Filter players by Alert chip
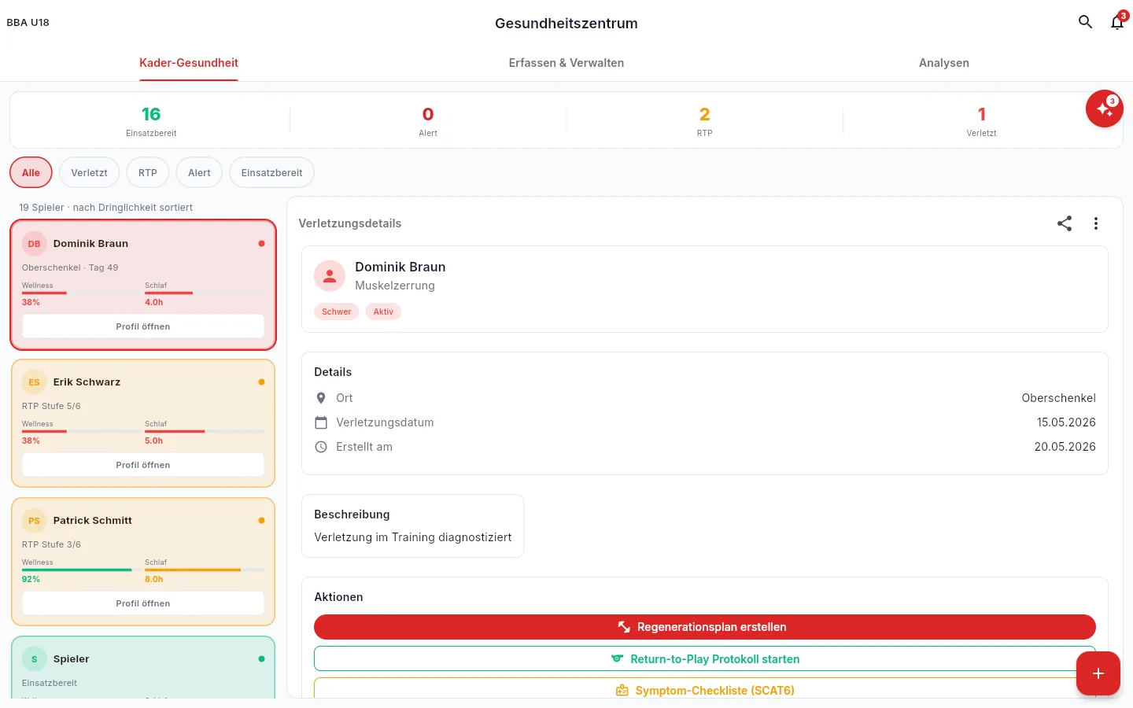Image resolution: width=1133 pixels, height=708 pixels. 199,172
